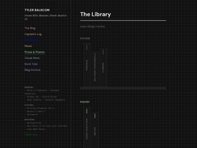Navigate to the Music page

[28, 46]
